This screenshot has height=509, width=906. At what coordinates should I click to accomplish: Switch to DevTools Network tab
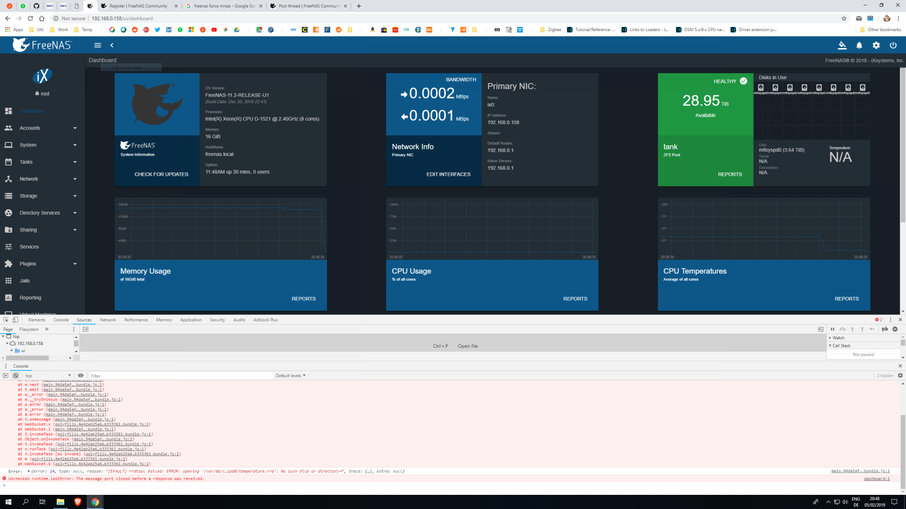[x=108, y=320]
